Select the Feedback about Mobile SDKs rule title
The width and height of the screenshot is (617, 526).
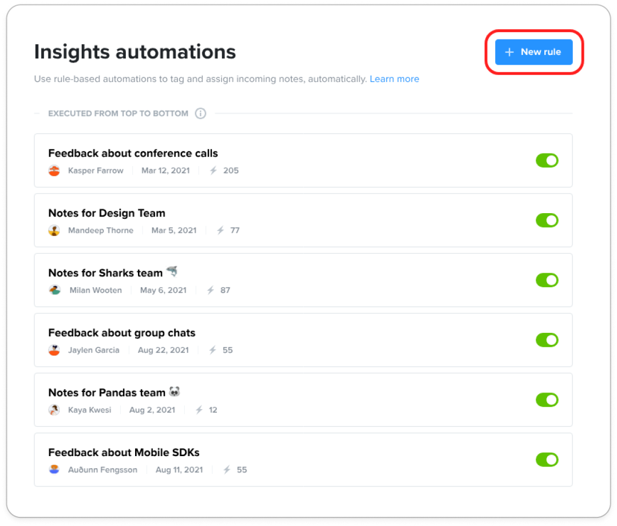124,452
